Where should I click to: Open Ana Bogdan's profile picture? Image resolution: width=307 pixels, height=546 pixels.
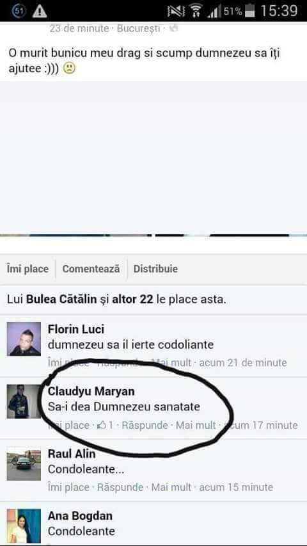(x=24, y=526)
